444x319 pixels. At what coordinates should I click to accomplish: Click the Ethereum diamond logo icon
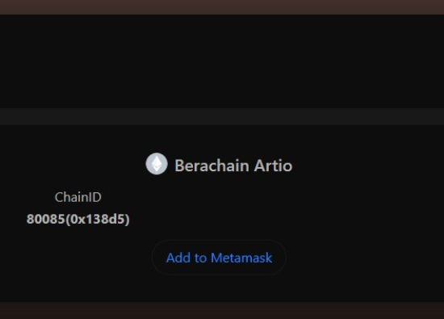157,164
